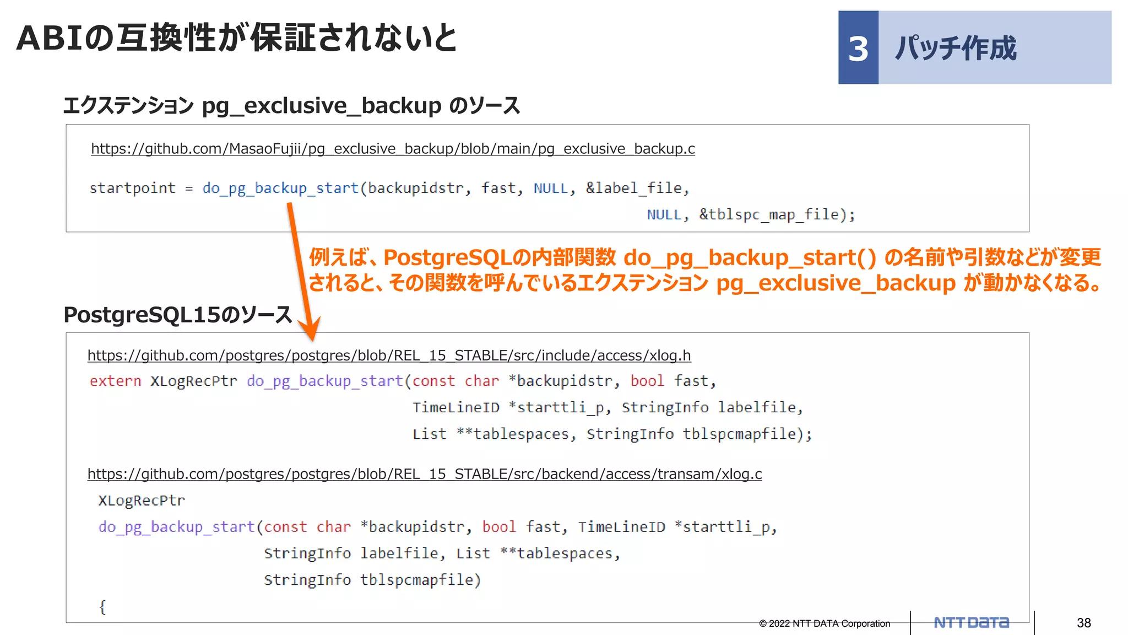Click the page number 38
The image size is (1128, 635).
click(x=1083, y=623)
